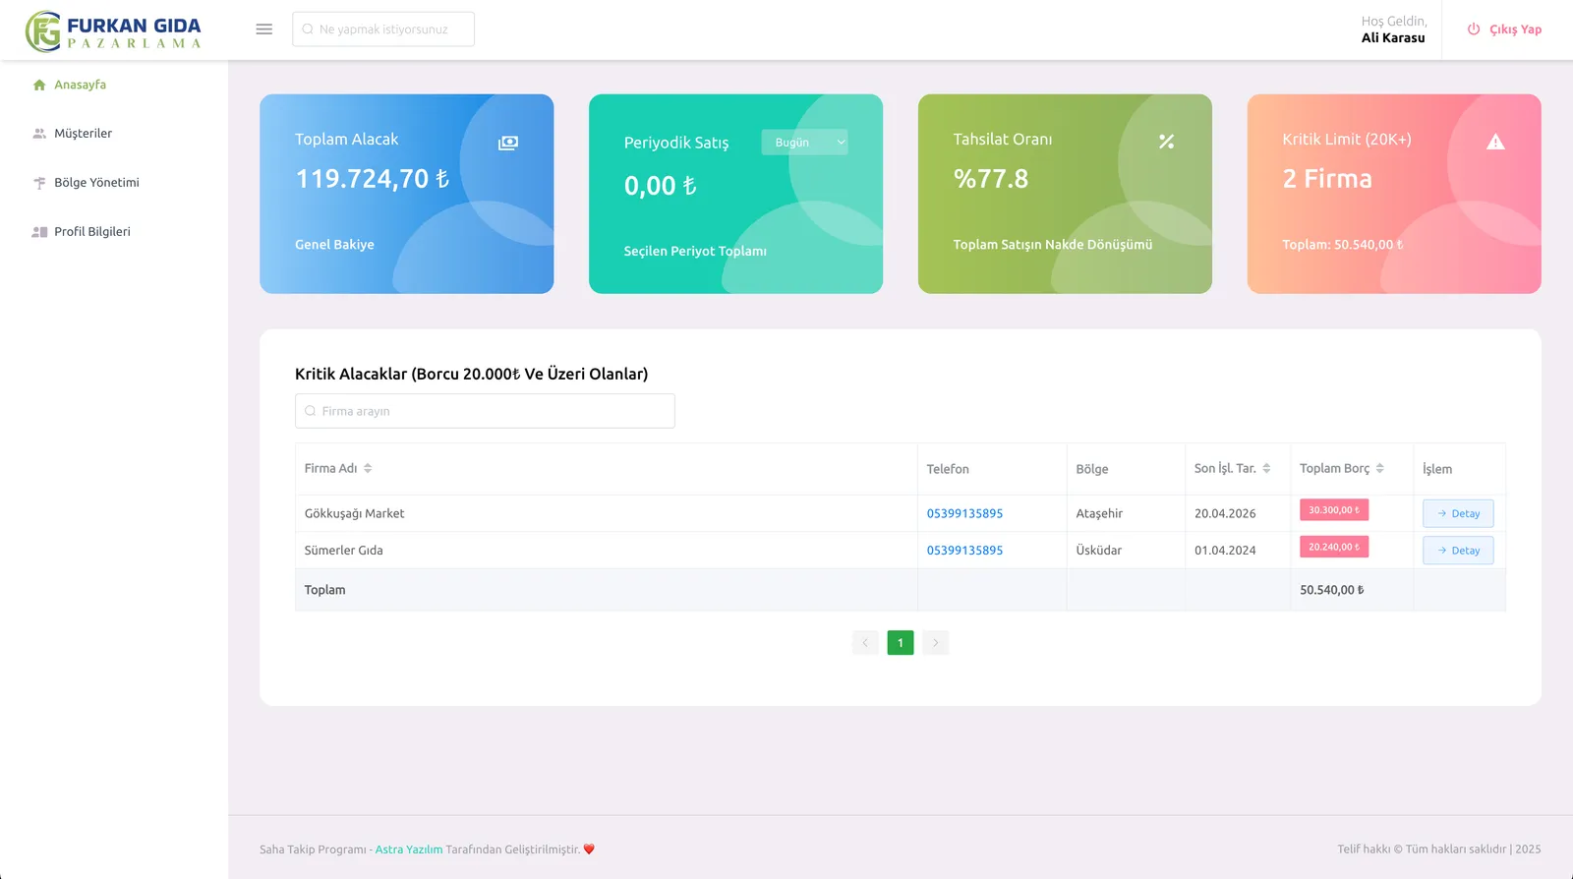Click the power icon next to Çıkış Yap

(x=1474, y=29)
